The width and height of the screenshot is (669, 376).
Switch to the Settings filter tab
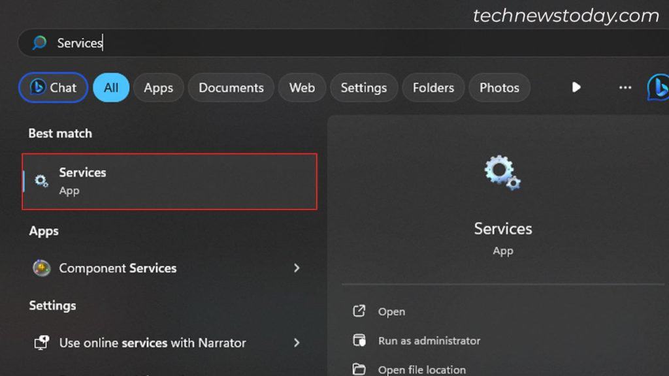(364, 87)
